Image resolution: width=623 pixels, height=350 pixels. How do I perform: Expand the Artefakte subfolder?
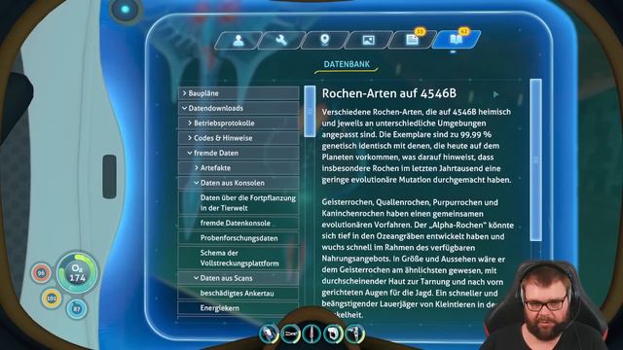point(238,168)
